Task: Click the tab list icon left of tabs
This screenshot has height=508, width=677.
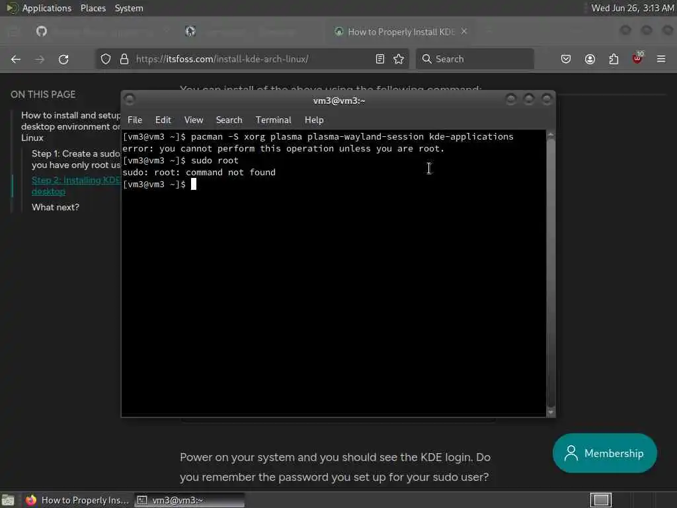Action: point(13,32)
